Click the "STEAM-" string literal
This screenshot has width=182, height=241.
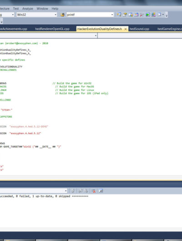6,110
